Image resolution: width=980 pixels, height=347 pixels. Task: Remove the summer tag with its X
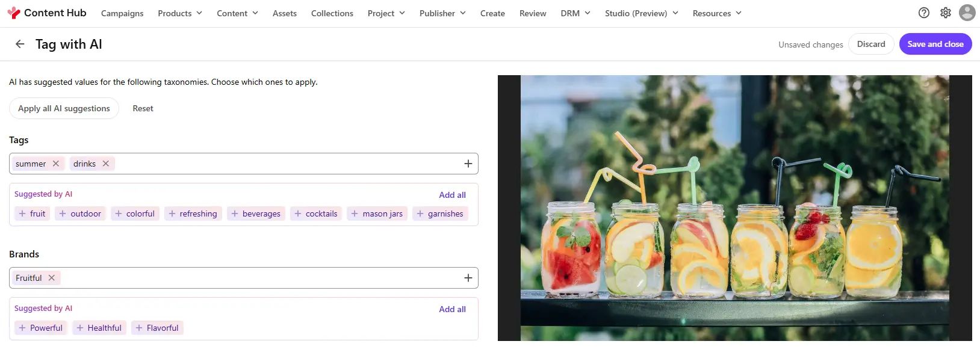pos(56,164)
